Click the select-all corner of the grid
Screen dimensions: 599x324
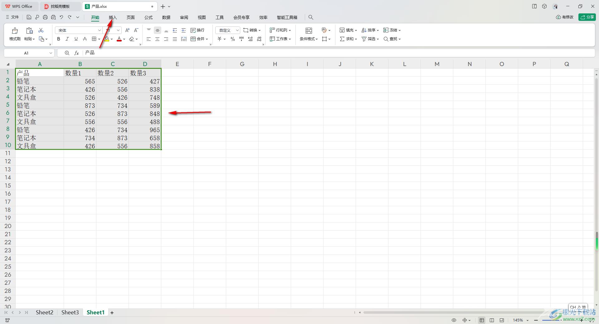8,64
